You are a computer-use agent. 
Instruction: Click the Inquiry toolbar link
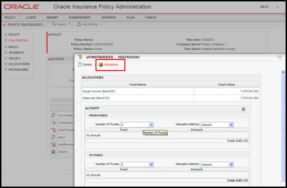click(61, 24)
